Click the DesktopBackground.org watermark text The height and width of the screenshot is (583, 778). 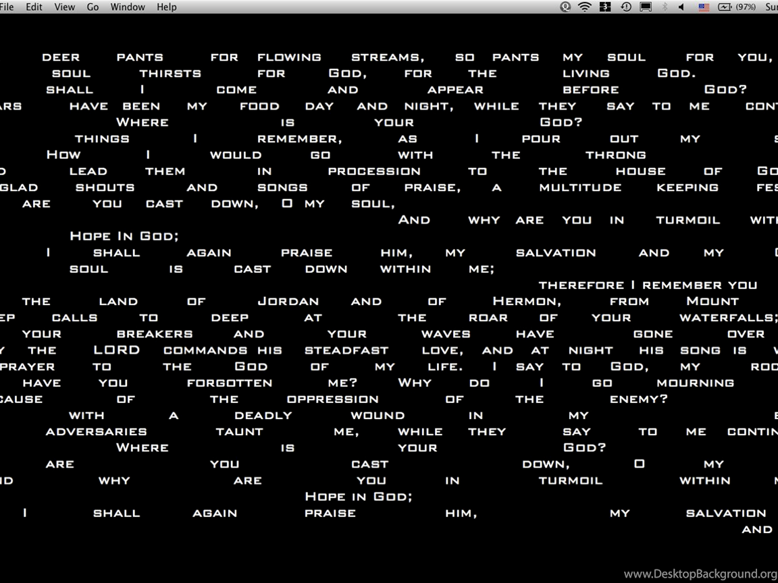[x=700, y=574]
